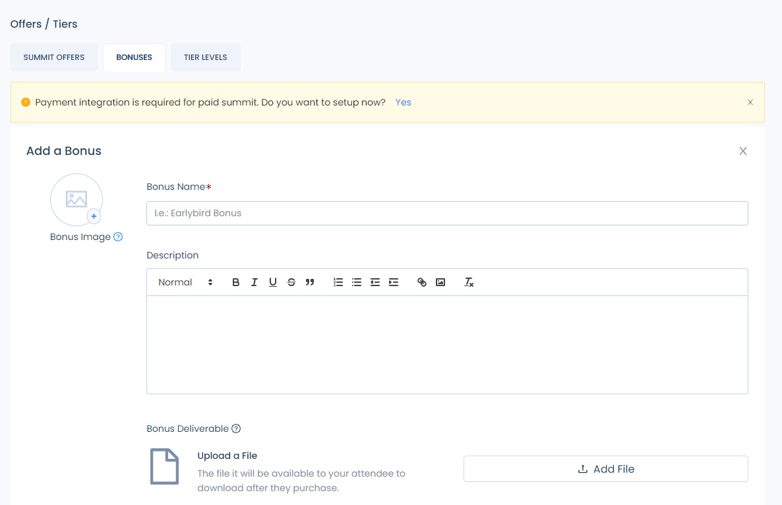Click the plus icon on bonus image

coord(94,216)
